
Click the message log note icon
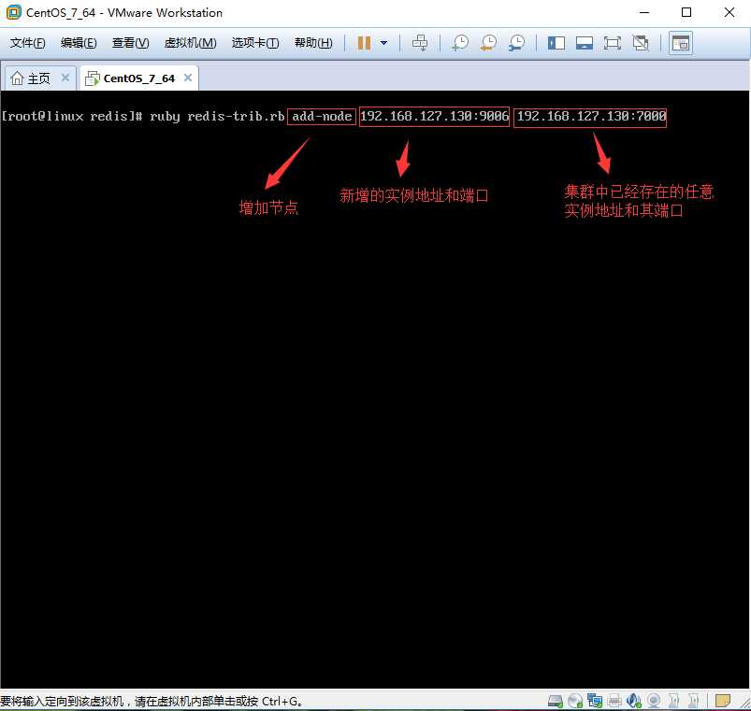coord(722,701)
